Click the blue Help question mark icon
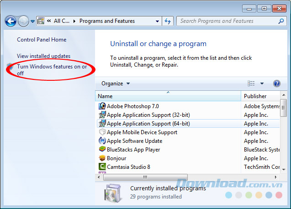291x209 pixels. [276, 84]
